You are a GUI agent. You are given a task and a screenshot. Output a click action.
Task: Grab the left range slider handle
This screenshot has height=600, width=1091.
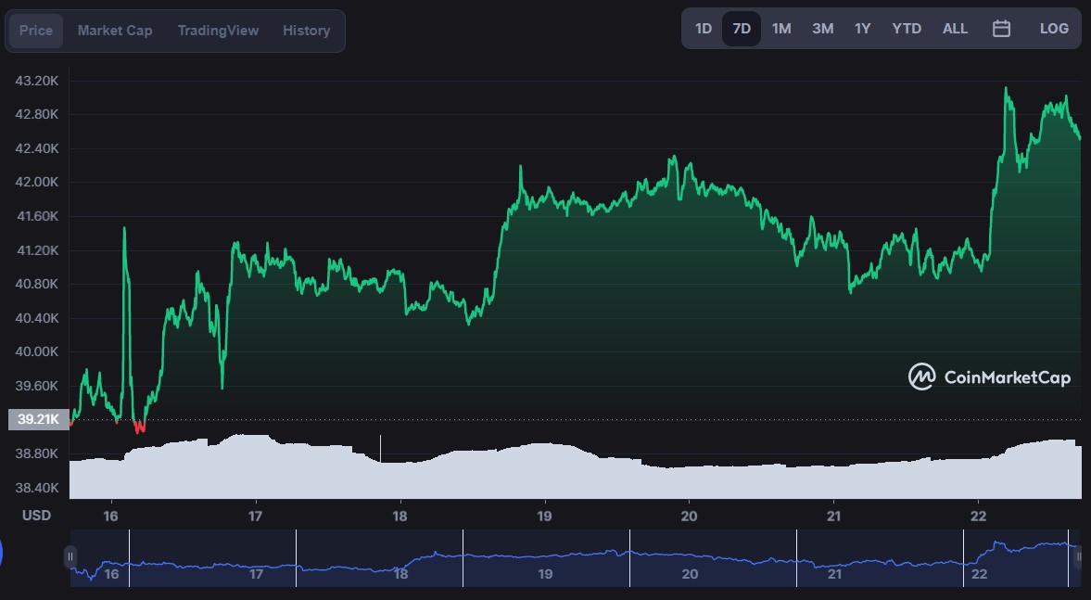[70, 556]
